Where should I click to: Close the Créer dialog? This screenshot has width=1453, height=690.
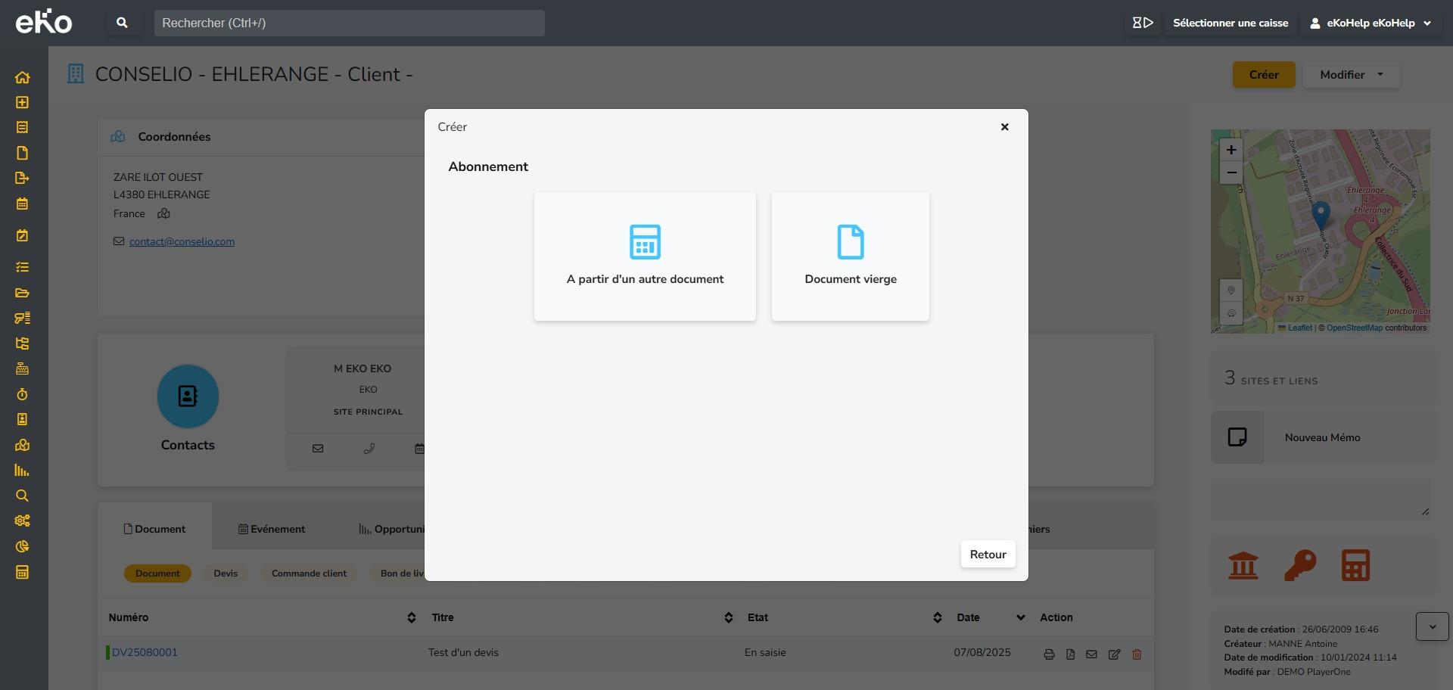click(1004, 127)
